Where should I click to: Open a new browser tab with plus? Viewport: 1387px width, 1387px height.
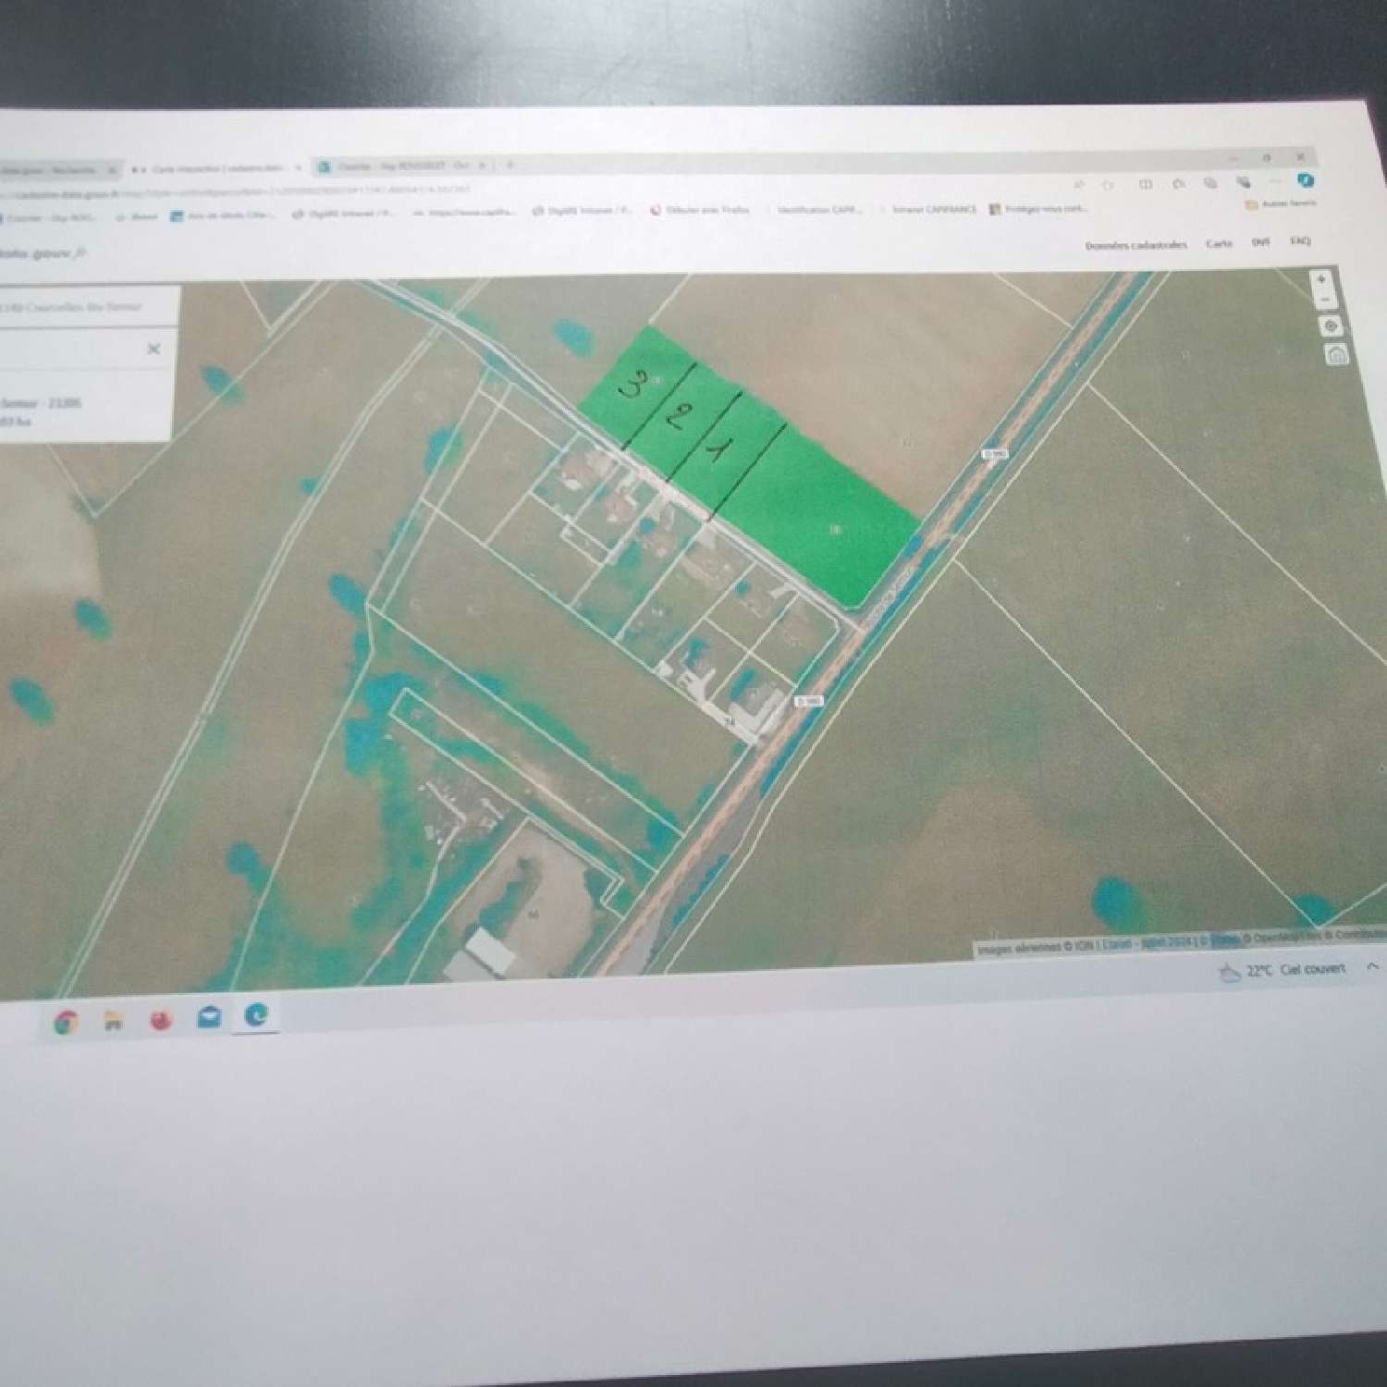click(x=509, y=166)
